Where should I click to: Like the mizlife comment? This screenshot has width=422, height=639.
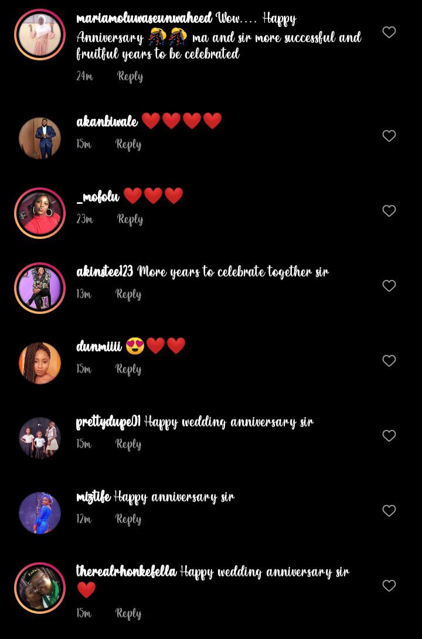point(389,510)
